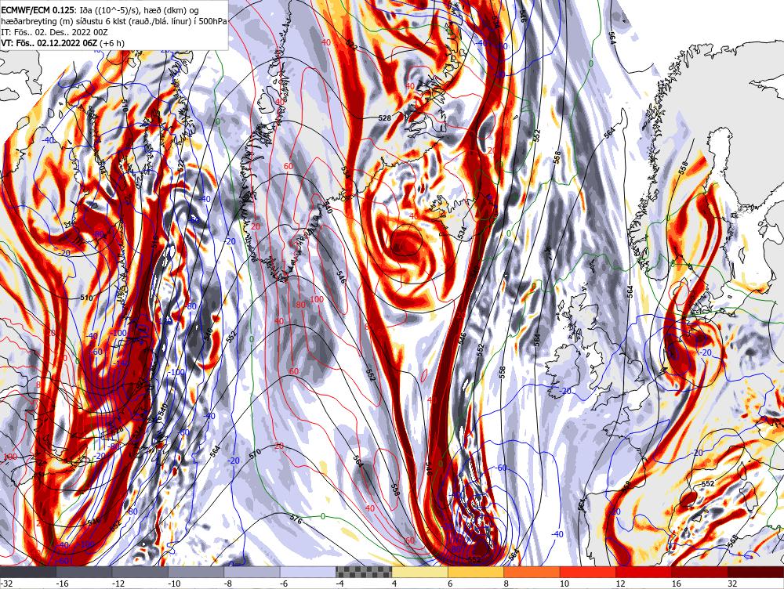Click the red legend swatch above the 12 label
The width and height of the screenshot is (784, 589).
[644, 572]
